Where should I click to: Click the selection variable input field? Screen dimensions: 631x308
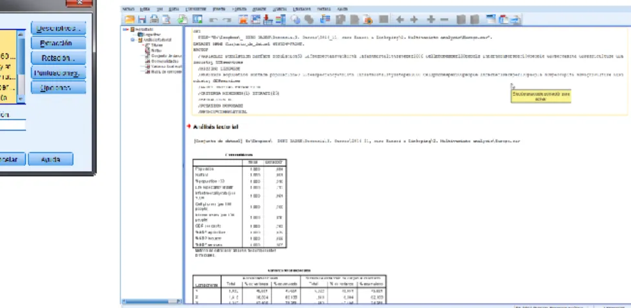pos(12,125)
